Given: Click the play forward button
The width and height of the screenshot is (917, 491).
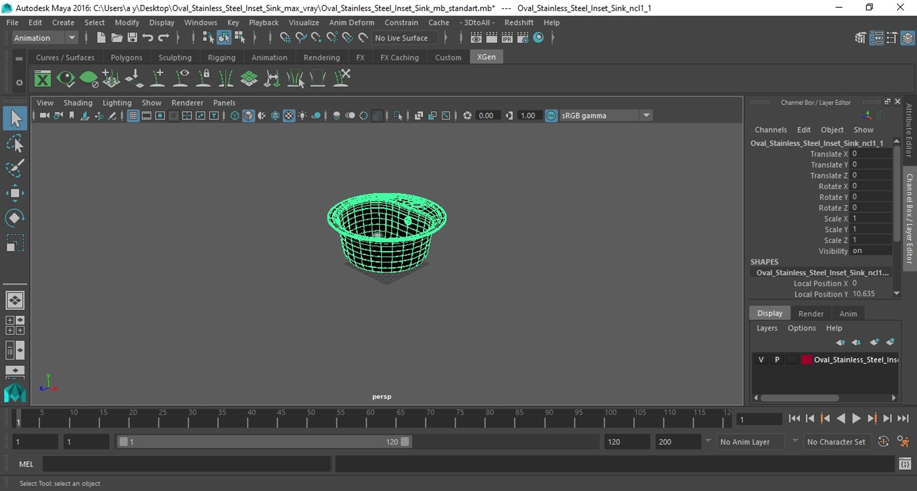Looking at the screenshot, I should coord(856,419).
